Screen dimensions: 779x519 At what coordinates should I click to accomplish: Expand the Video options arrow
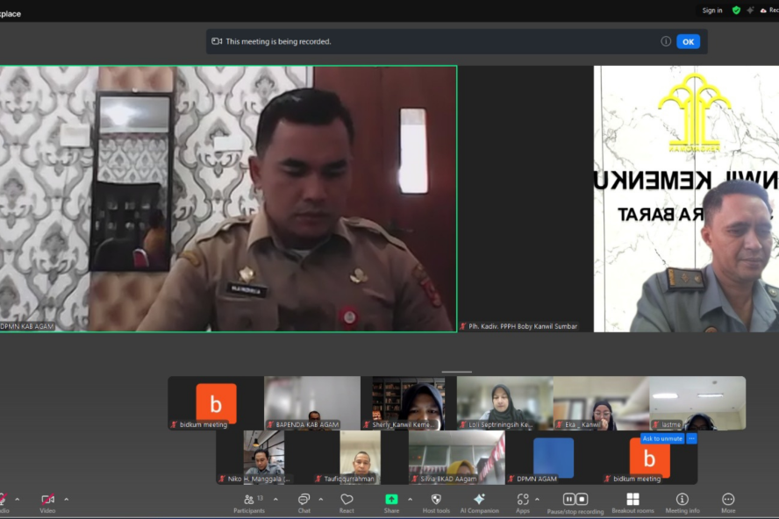[x=67, y=499]
